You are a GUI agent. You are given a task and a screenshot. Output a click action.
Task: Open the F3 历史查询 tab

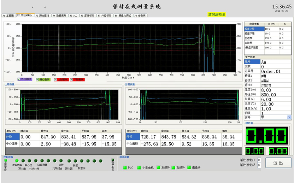[42, 16]
